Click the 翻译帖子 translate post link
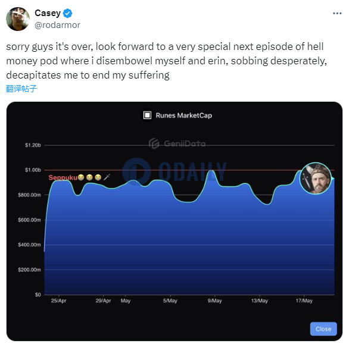This screenshot has width=349, height=344. [x=21, y=89]
